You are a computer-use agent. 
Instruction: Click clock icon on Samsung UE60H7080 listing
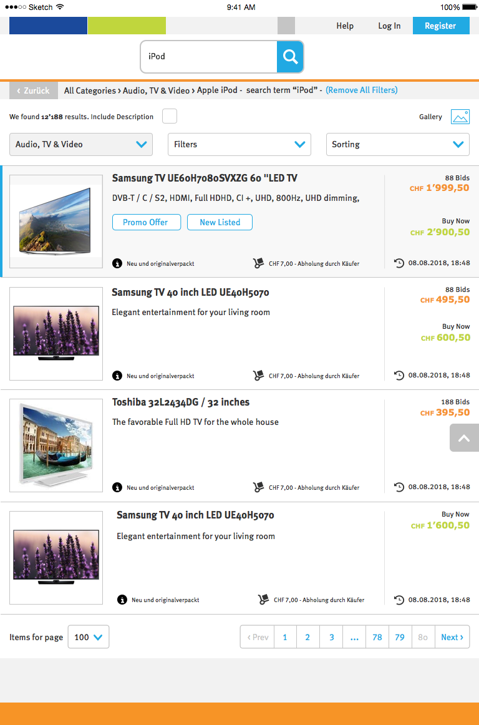(399, 263)
